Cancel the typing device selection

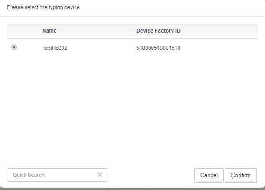point(209,175)
